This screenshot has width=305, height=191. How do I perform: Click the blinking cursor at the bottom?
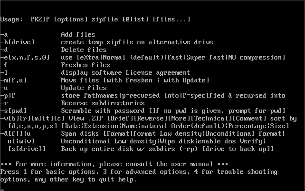click(x=2, y=190)
